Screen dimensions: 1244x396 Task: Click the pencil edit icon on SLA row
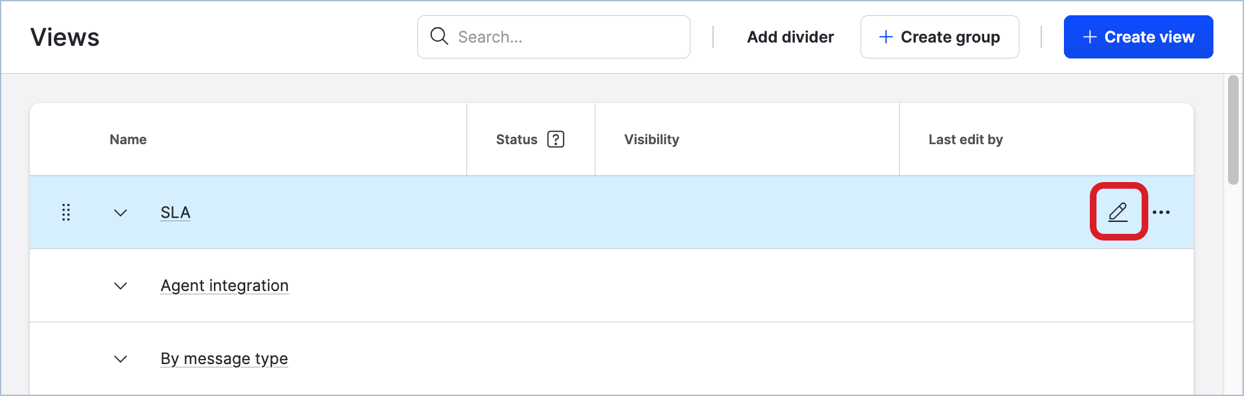coord(1118,212)
